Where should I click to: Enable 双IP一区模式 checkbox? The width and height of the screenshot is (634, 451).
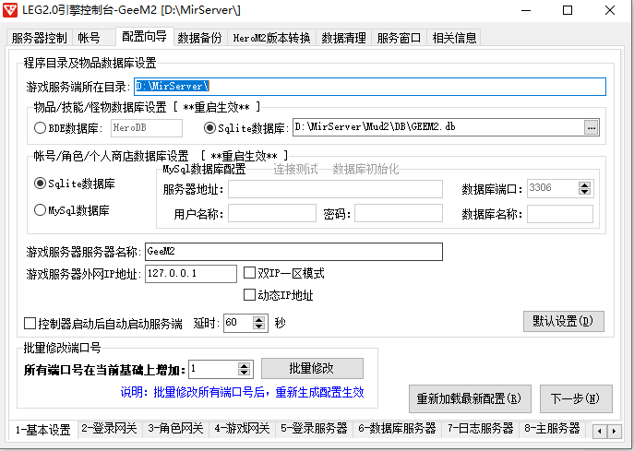[x=249, y=274]
